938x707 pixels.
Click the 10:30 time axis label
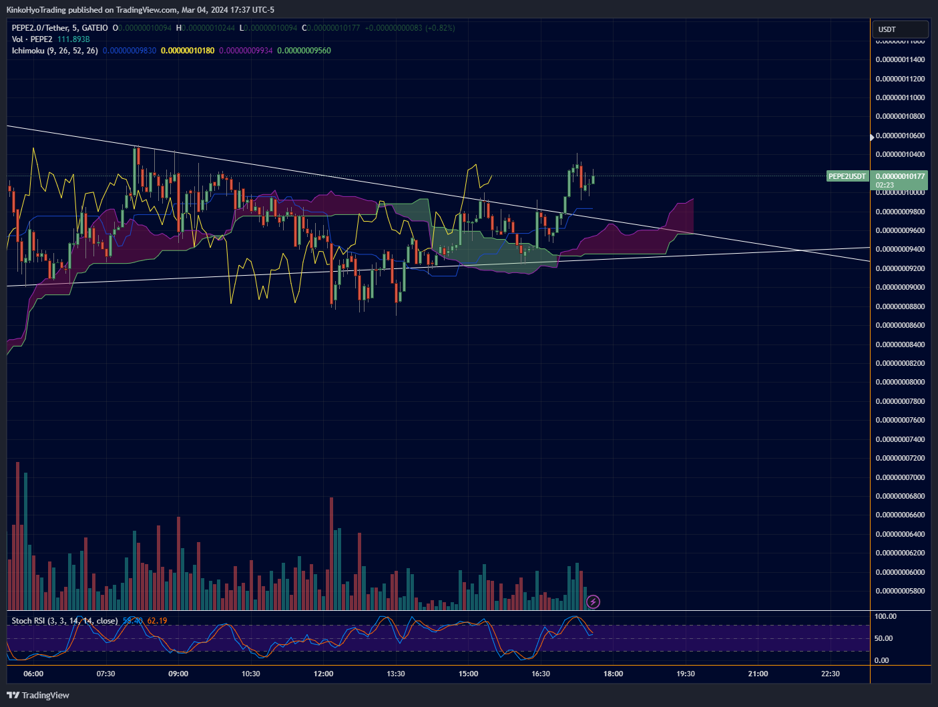[250, 674]
